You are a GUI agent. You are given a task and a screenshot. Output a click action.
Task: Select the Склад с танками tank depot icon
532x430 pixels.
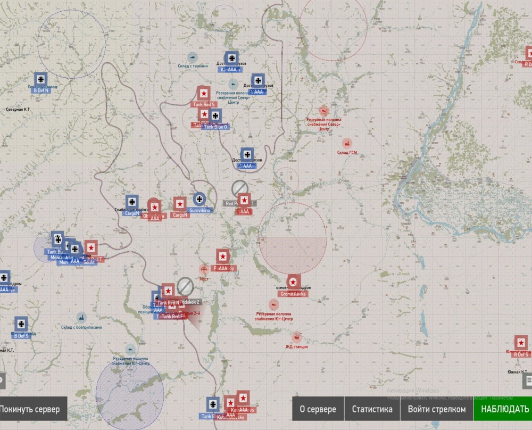193,56
